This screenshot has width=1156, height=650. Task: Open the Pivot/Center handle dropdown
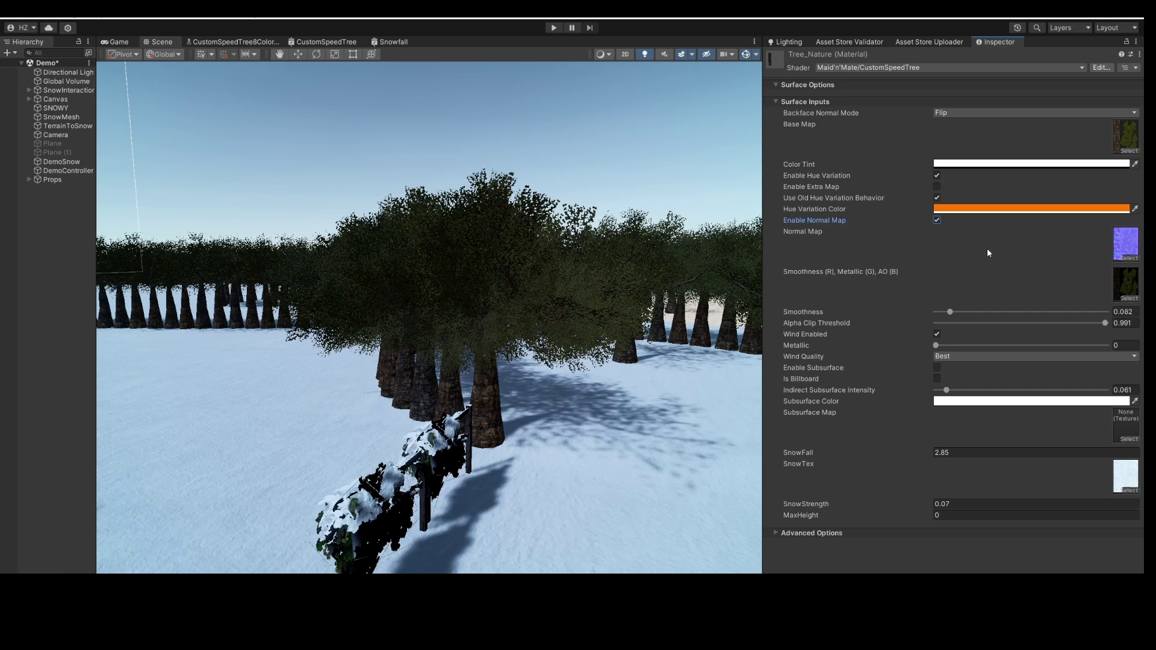tap(123, 54)
